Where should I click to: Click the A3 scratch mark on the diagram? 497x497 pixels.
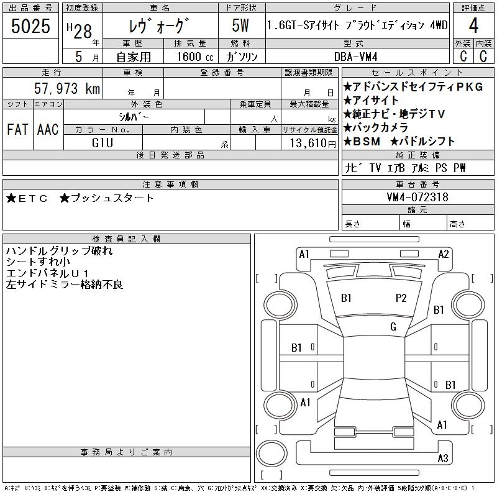click(x=443, y=458)
